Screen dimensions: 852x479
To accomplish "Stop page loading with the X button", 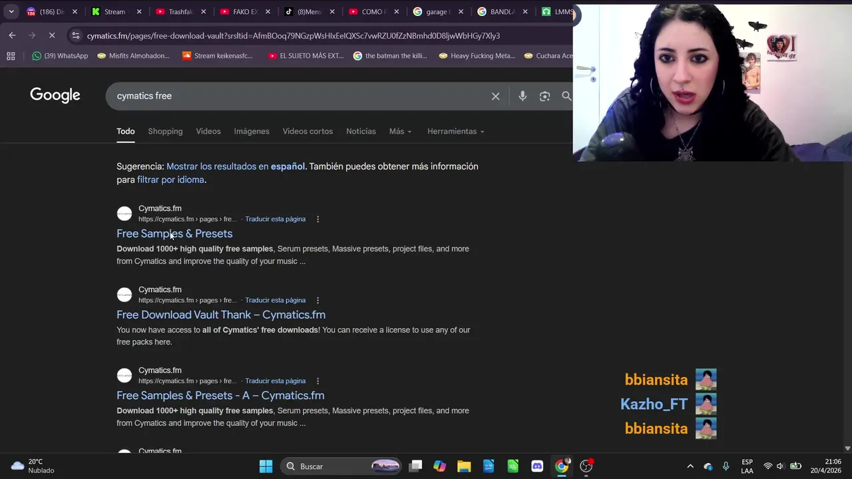I will coord(52,35).
